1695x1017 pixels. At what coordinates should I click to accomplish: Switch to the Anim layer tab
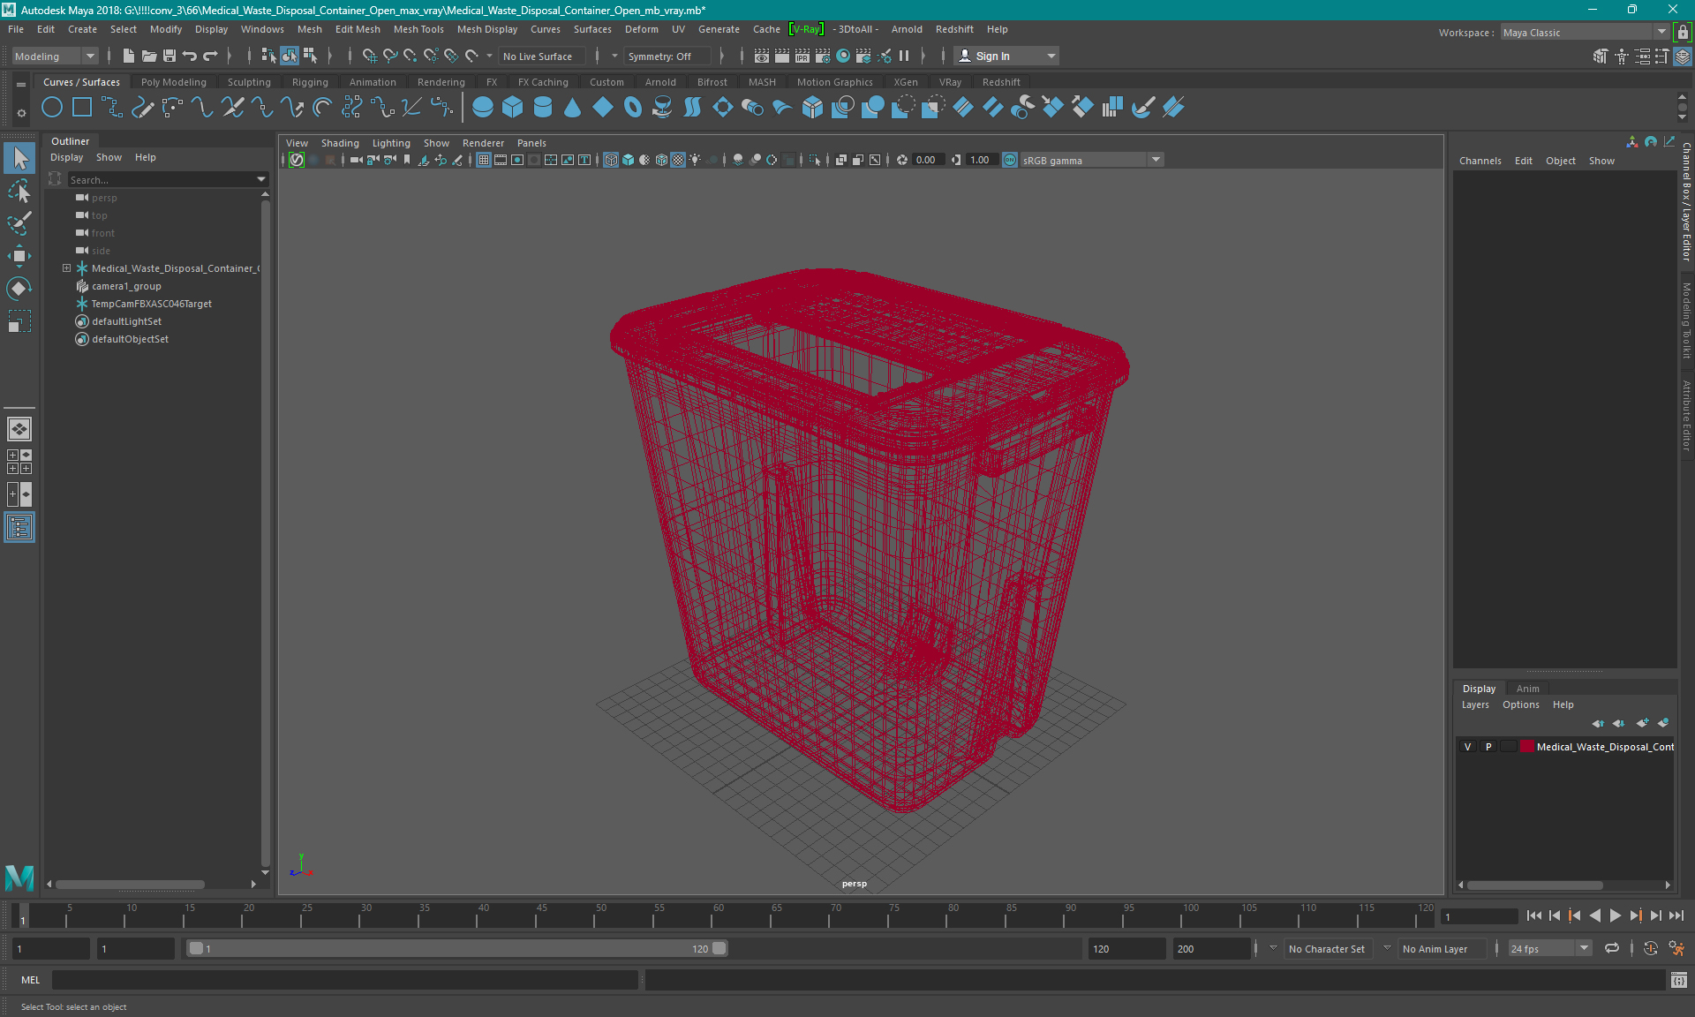(1527, 689)
